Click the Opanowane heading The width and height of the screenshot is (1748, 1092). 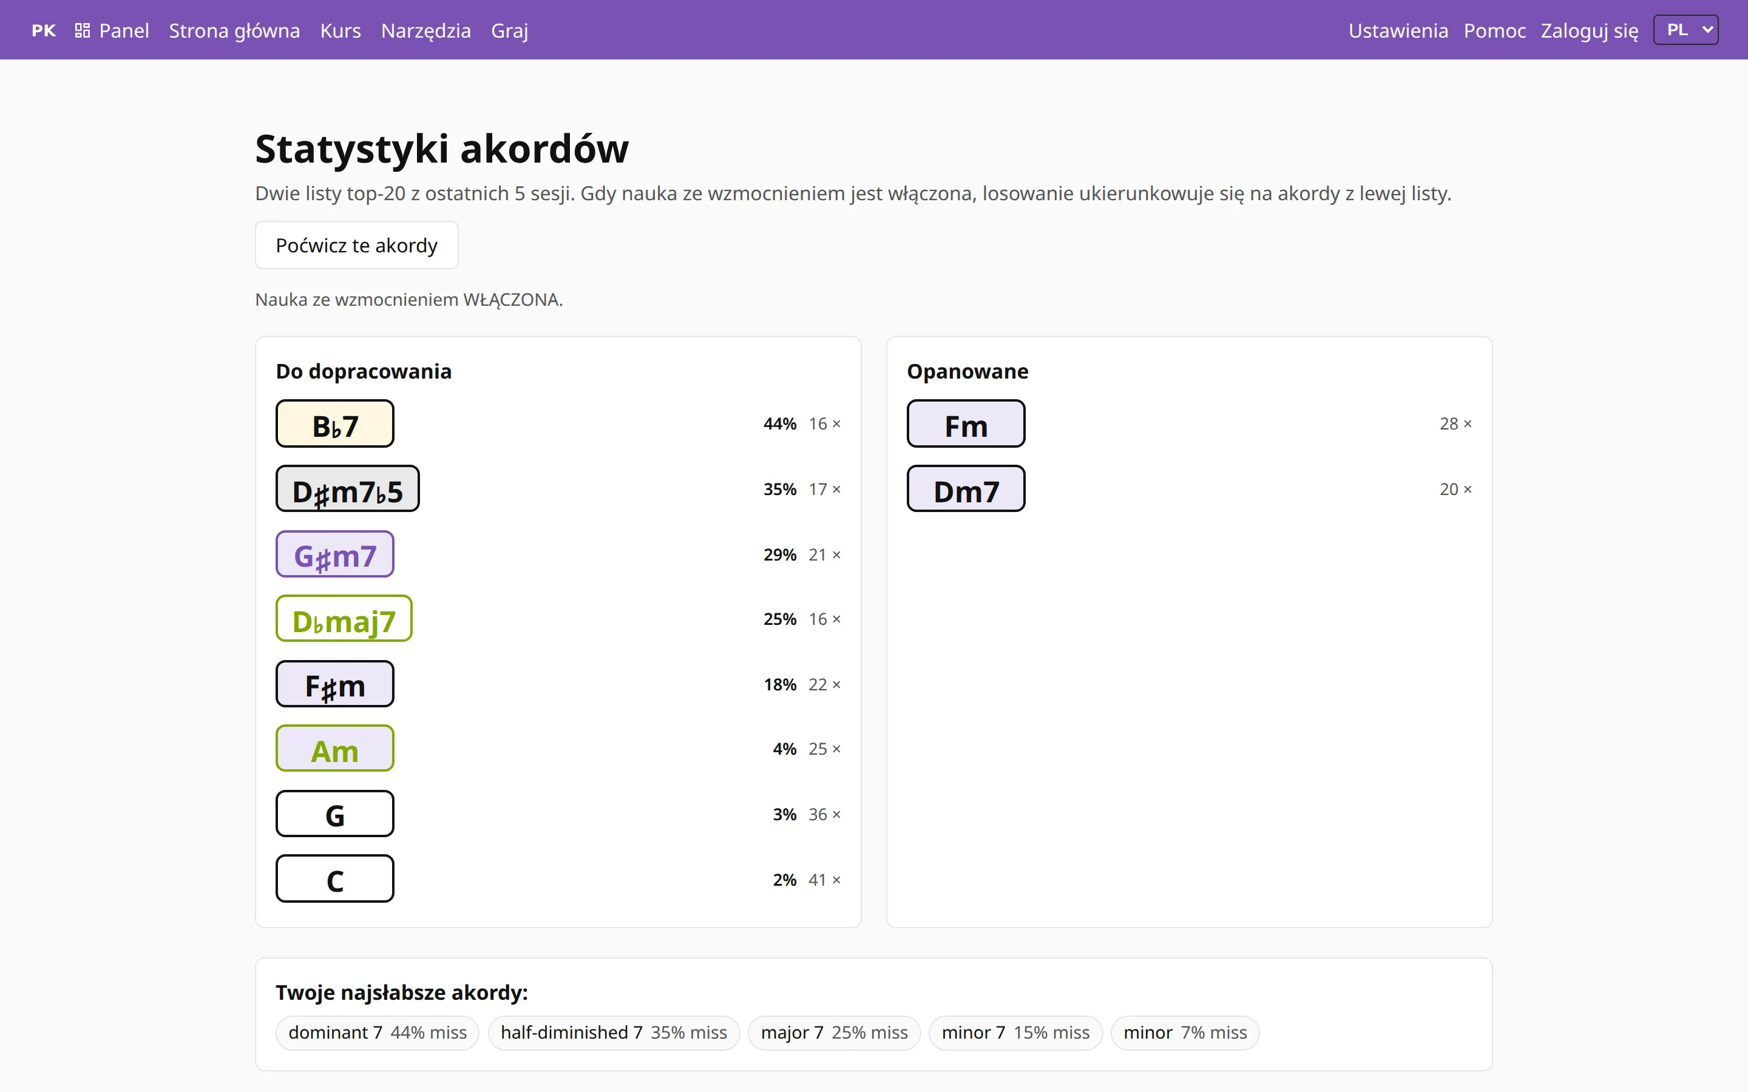point(968,371)
